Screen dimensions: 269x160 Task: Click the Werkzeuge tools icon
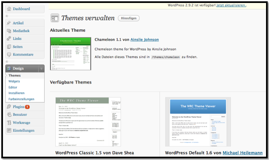tap(9, 123)
